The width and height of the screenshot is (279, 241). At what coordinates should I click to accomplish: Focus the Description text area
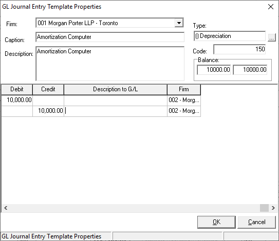(110, 64)
